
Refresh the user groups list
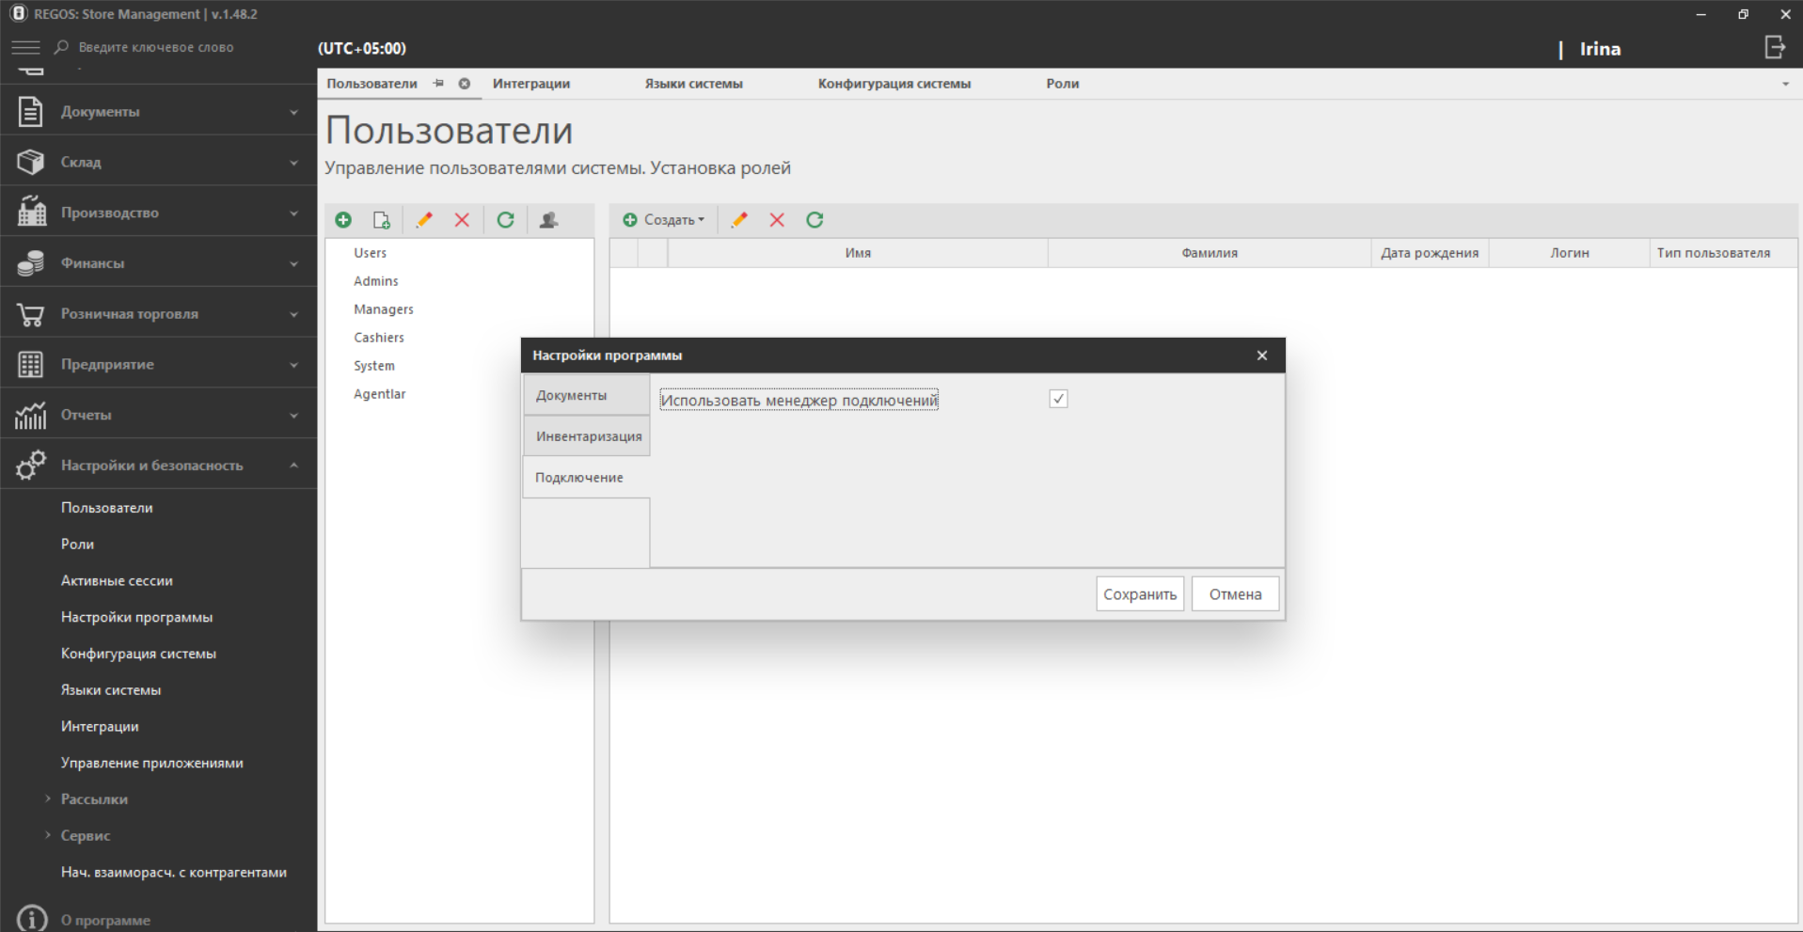505,220
